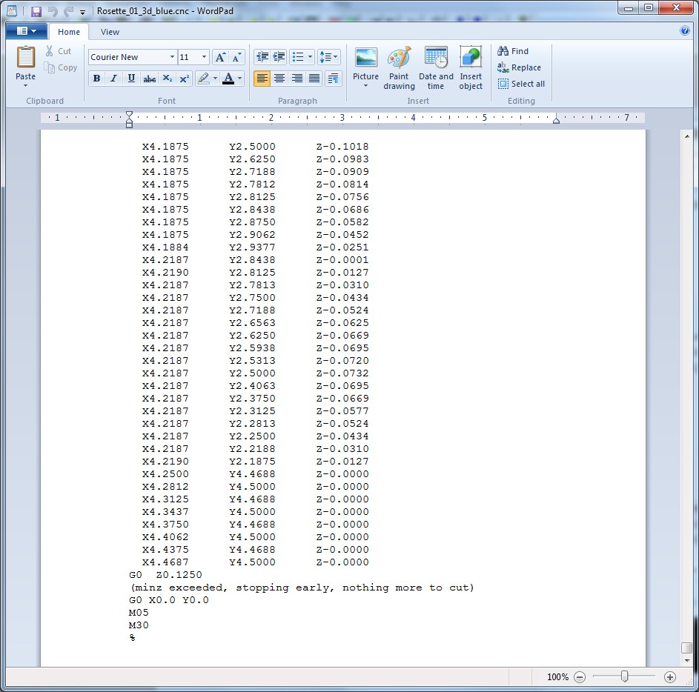Image resolution: width=699 pixels, height=692 pixels.
Task: Save document using quick access icon
Action: point(36,11)
